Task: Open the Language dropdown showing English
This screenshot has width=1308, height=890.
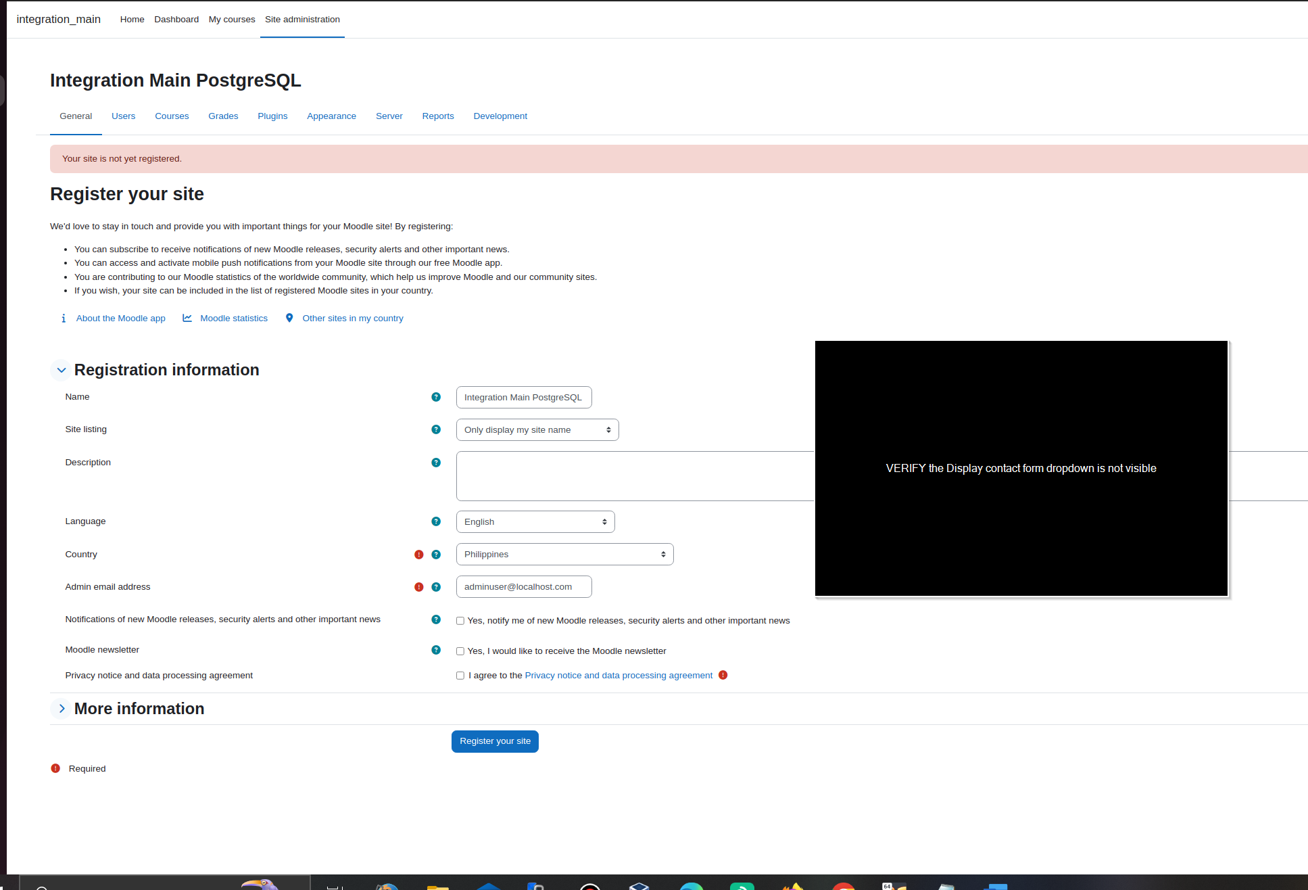Action: pyautogui.click(x=535, y=522)
